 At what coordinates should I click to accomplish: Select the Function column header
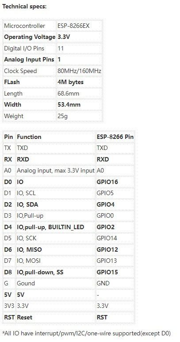[29, 137]
